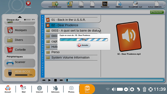Cancel the copy with Annuler
Viewport: 167px width, 94px height.
83,45
